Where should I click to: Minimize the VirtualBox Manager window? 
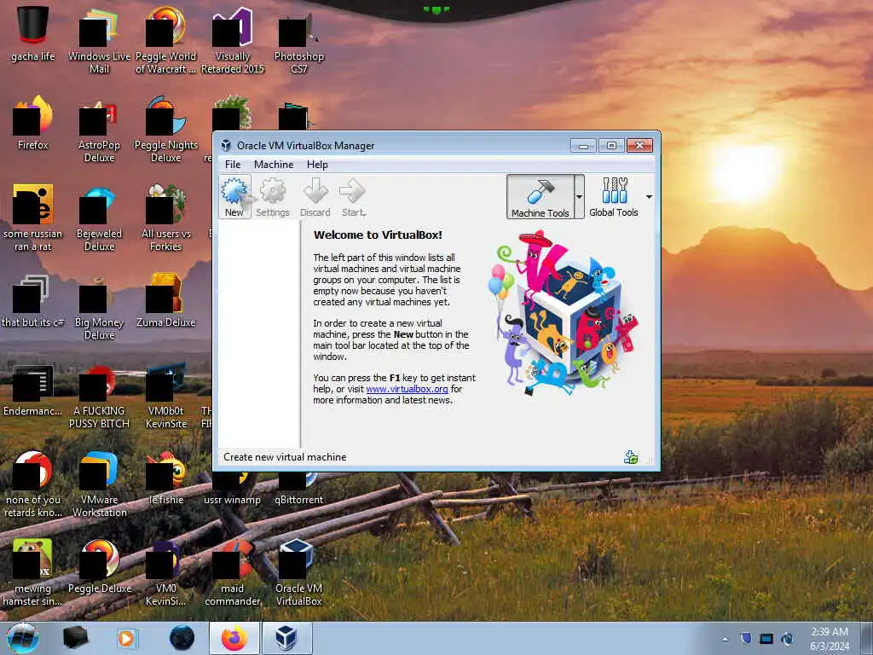pyautogui.click(x=583, y=146)
